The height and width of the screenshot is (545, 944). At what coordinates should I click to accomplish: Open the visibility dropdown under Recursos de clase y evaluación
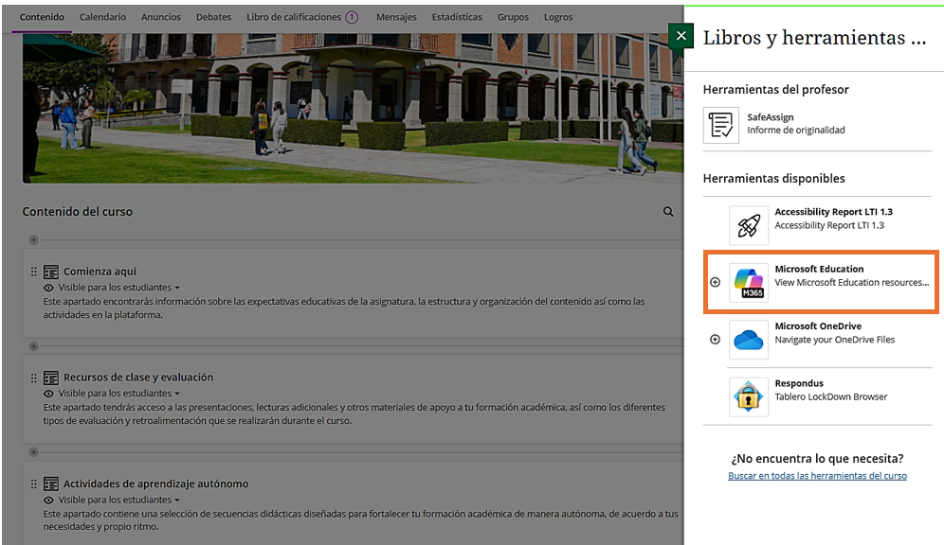click(x=119, y=394)
